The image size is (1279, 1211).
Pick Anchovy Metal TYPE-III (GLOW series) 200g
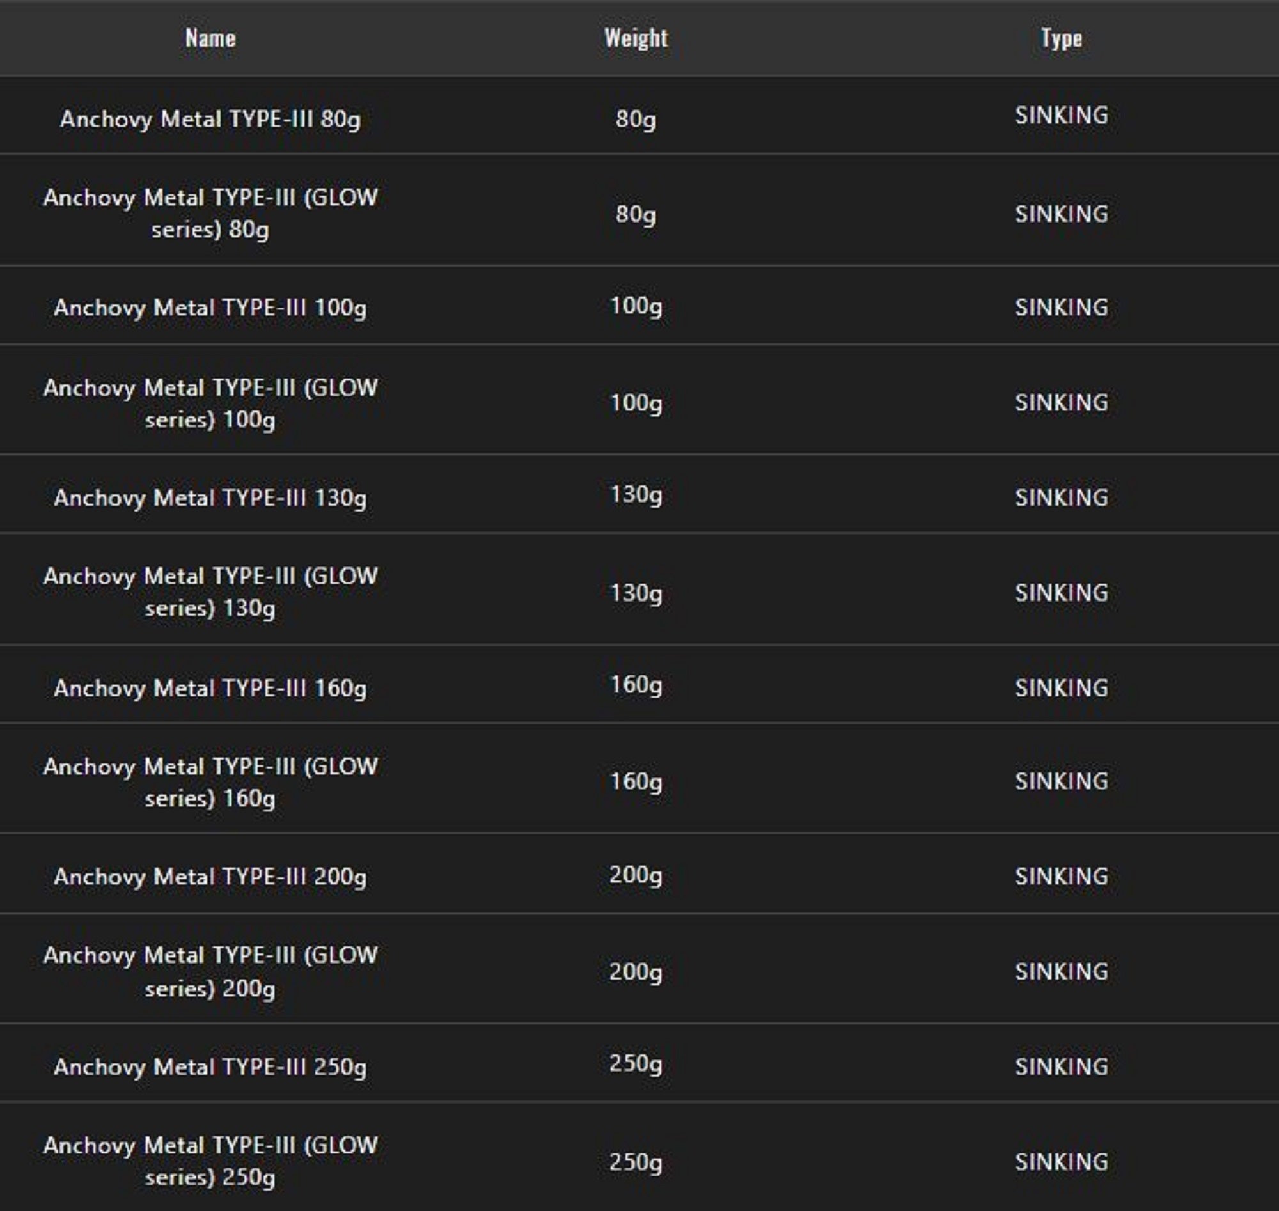pyautogui.click(x=210, y=971)
